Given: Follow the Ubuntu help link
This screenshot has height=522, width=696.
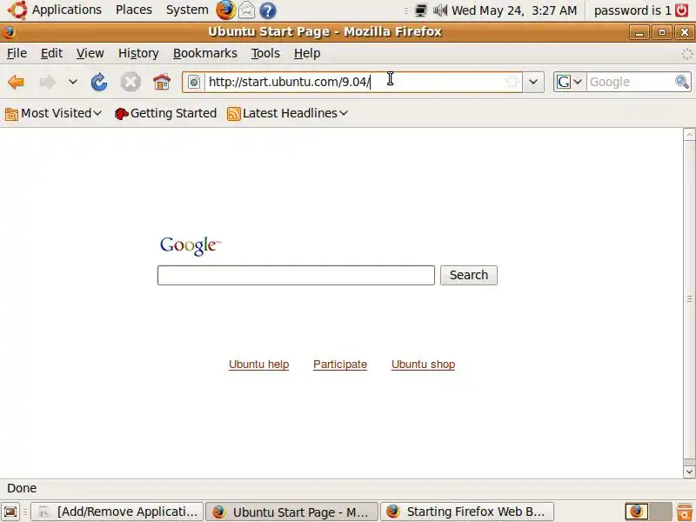Looking at the screenshot, I should 258,365.
